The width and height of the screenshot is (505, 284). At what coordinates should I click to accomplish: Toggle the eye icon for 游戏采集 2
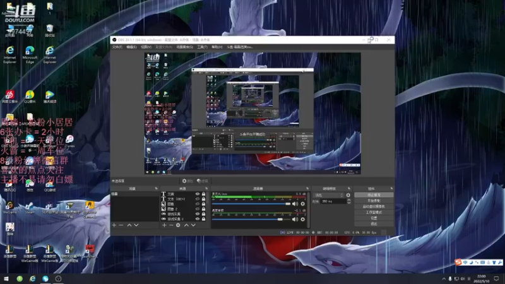pos(198,219)
